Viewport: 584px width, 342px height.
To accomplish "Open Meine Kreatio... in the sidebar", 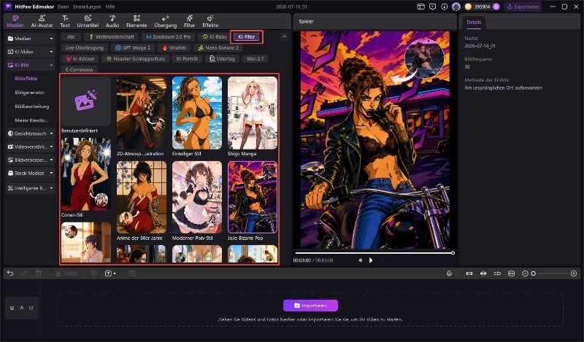I will point(31,120).
